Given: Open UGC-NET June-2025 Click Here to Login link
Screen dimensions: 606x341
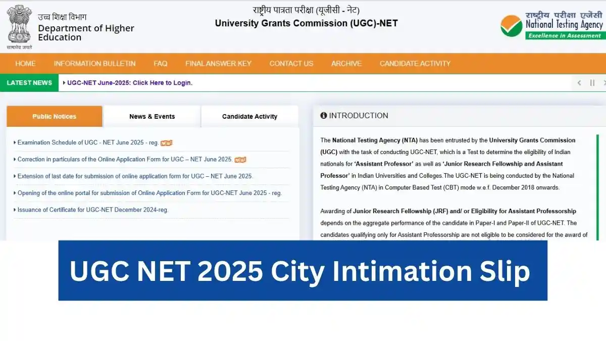Looking at the screenshot, I should (x=130, y=83).
